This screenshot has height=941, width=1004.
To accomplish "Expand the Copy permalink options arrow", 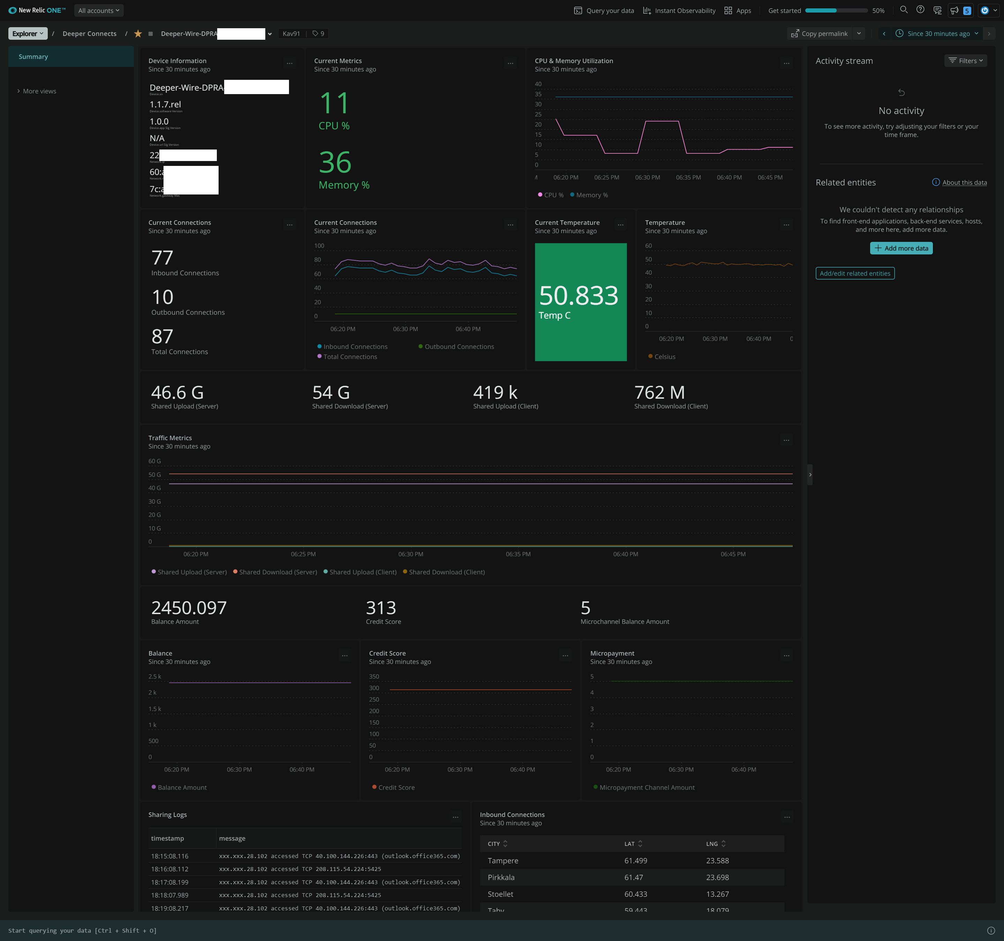I will (859, 33).
